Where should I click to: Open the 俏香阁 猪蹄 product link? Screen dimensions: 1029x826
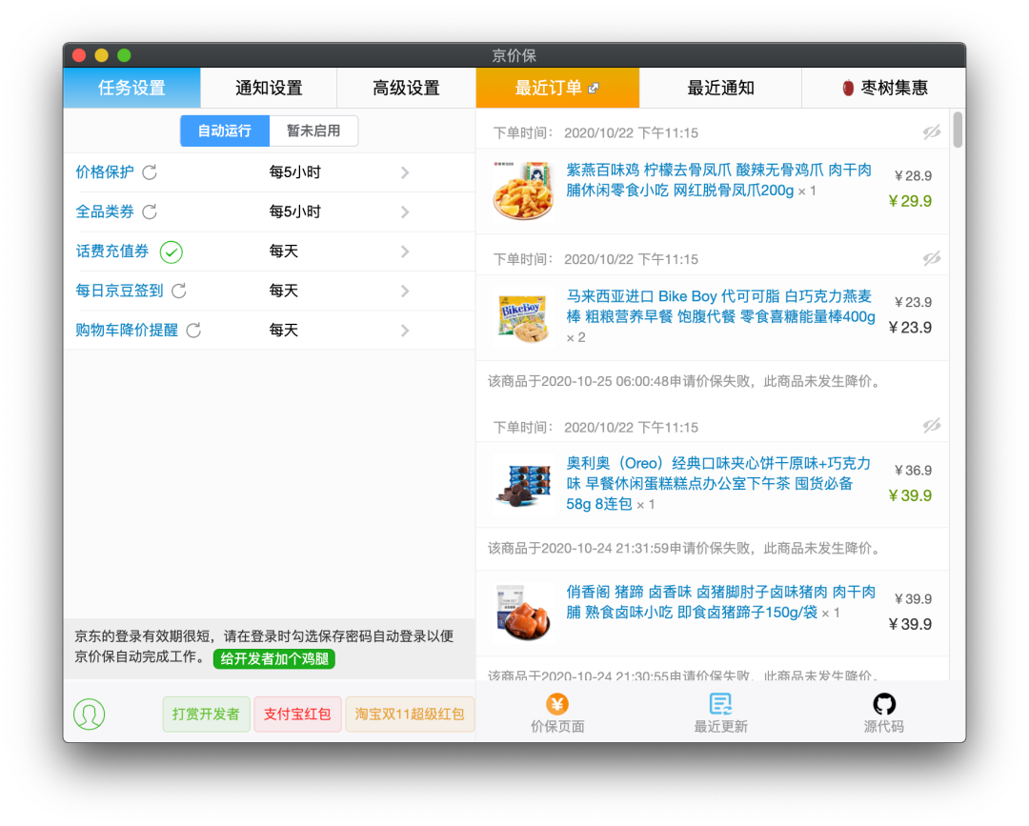coord(720,602)
